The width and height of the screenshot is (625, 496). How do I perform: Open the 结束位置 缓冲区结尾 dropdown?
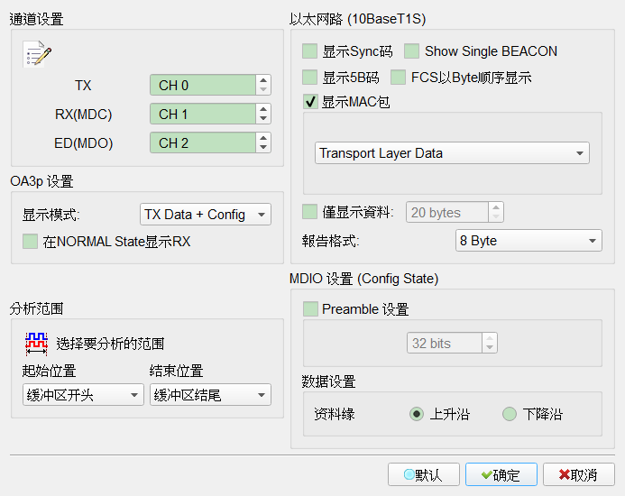click(210, 395)
